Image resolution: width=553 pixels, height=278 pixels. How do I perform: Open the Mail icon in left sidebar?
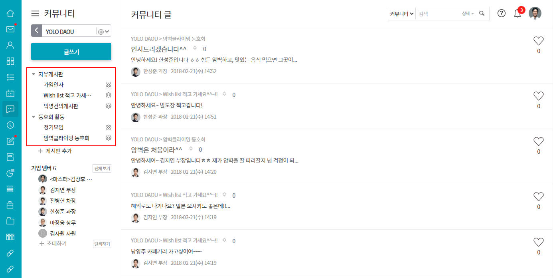10,29
